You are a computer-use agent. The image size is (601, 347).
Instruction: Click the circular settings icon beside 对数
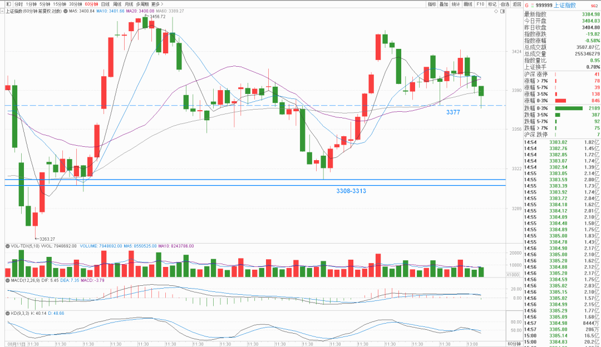point(65,11)
